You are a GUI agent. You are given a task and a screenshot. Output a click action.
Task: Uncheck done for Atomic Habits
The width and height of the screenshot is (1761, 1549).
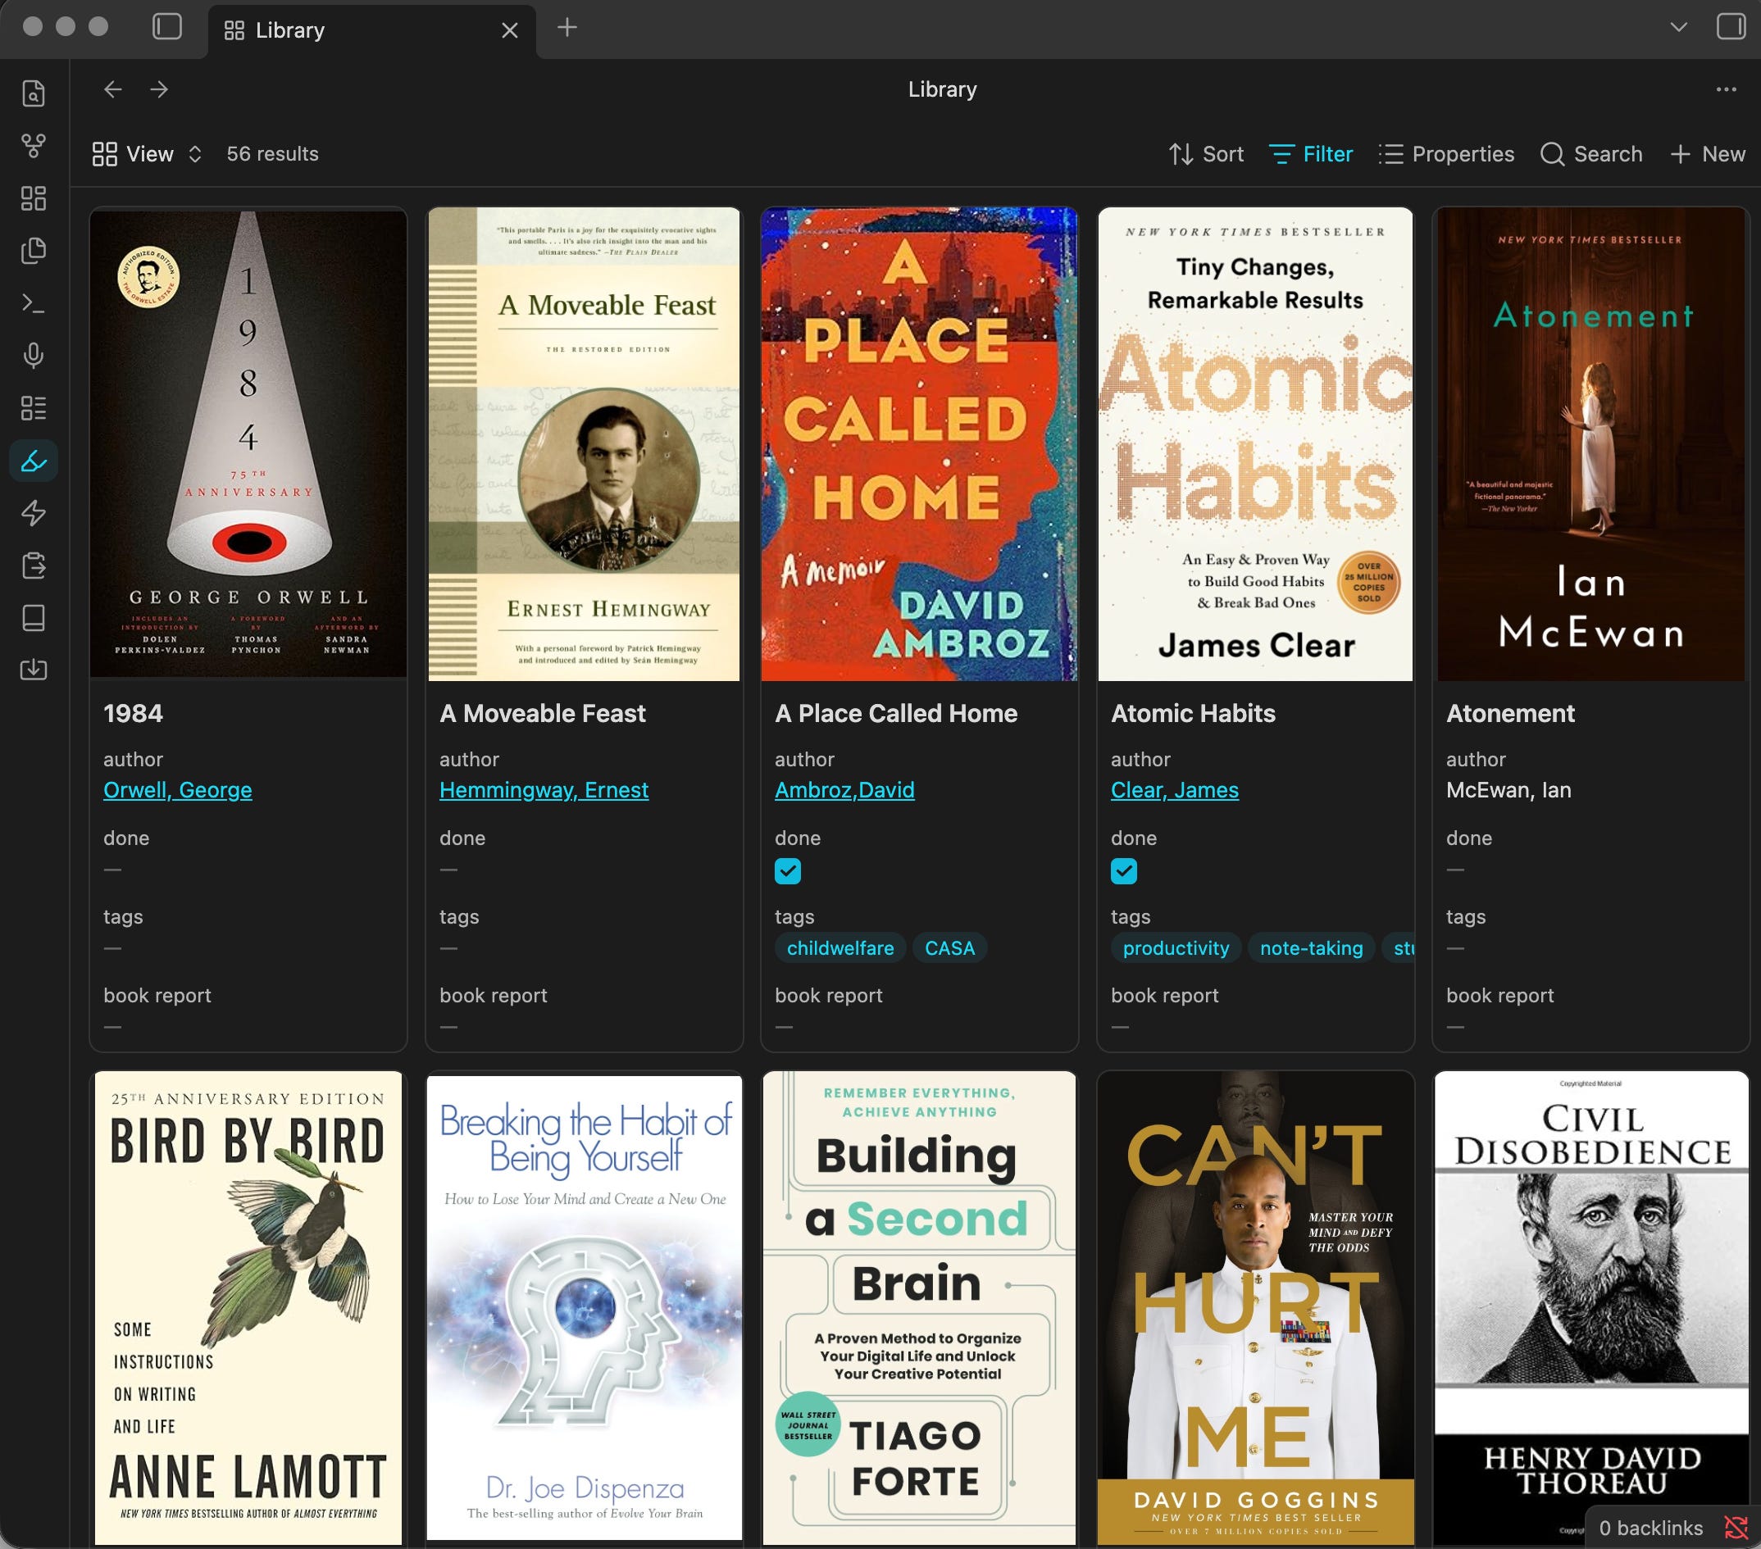1123,871
